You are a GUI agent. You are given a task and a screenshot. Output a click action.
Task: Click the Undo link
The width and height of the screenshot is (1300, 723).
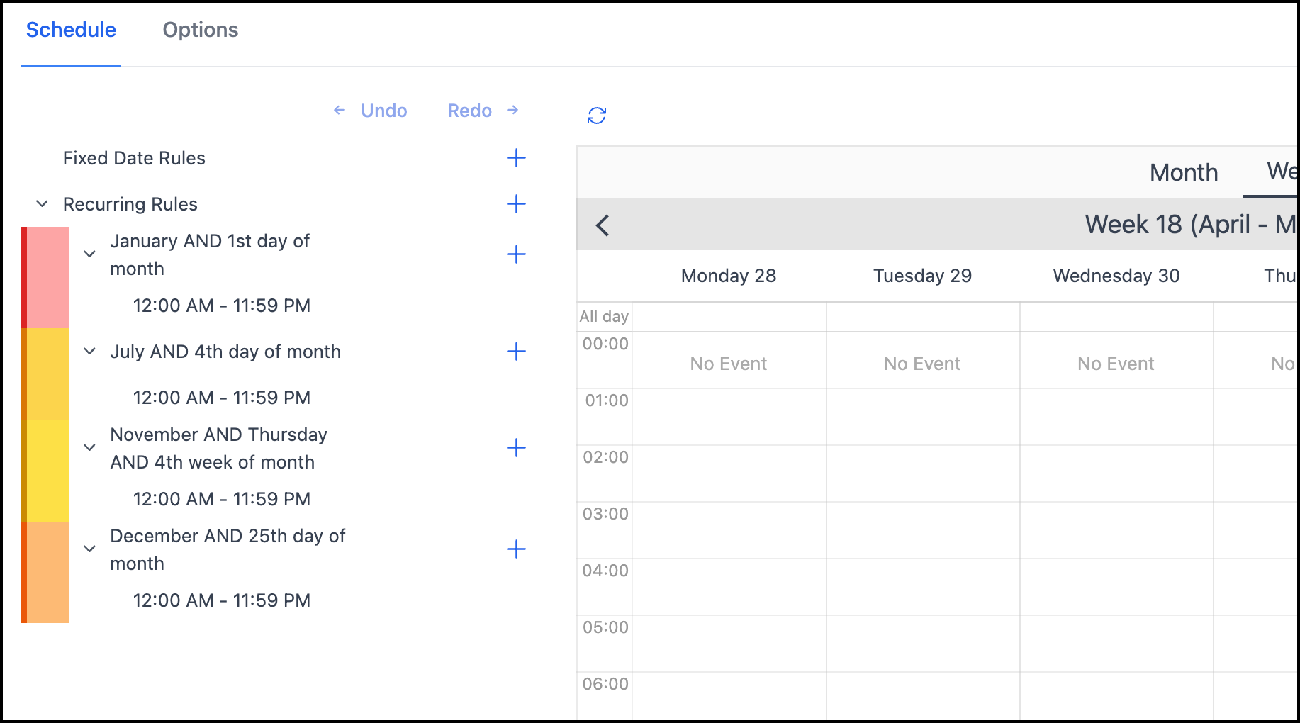pyautogui.click(x=383, y=111)
